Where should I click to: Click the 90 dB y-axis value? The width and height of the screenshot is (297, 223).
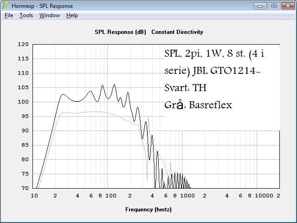coord(25,131)
